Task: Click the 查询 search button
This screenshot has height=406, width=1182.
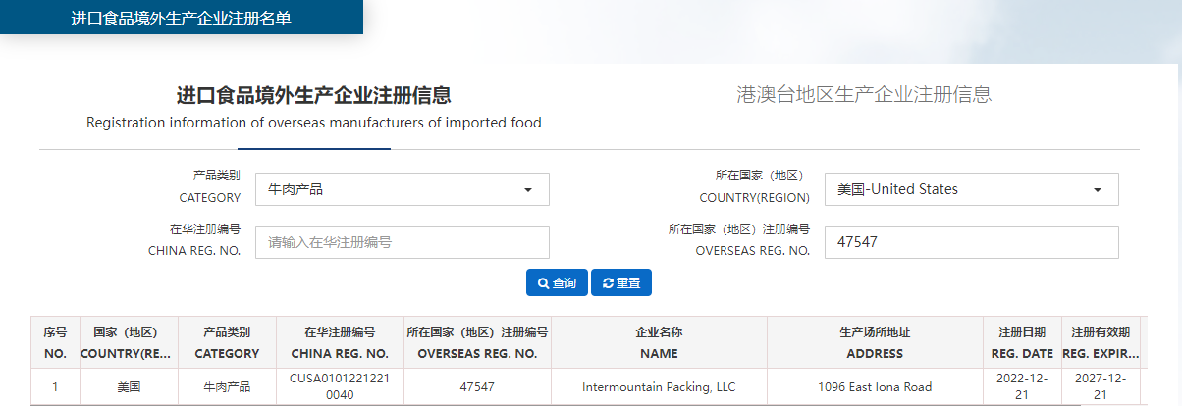Action: pyautogui.click(x=557, y=282)
